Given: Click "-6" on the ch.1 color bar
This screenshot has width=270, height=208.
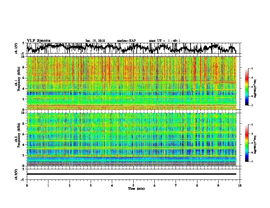Looking at the screenshot, I should (x=251, y=96).
